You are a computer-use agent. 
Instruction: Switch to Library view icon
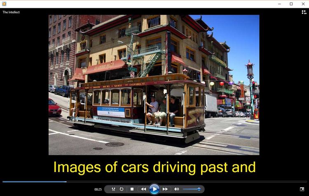(x=304, y=12)
